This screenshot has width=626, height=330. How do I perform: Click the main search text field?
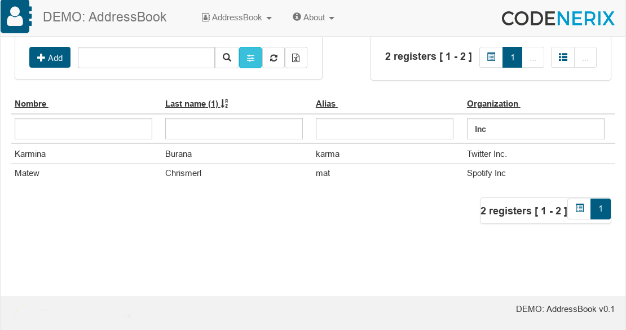147,58
